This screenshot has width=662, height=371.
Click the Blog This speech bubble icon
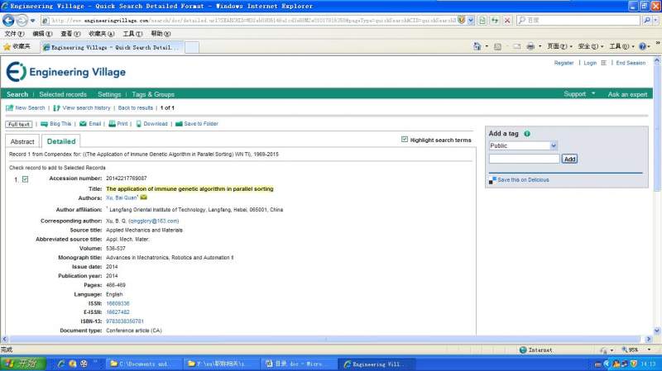pyautogui.click(x=44, y=124)
